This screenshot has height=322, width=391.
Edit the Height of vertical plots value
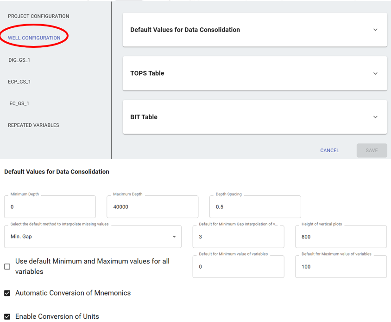[341, 237]
